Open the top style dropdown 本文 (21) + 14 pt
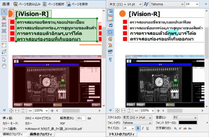 coord(125,4)
